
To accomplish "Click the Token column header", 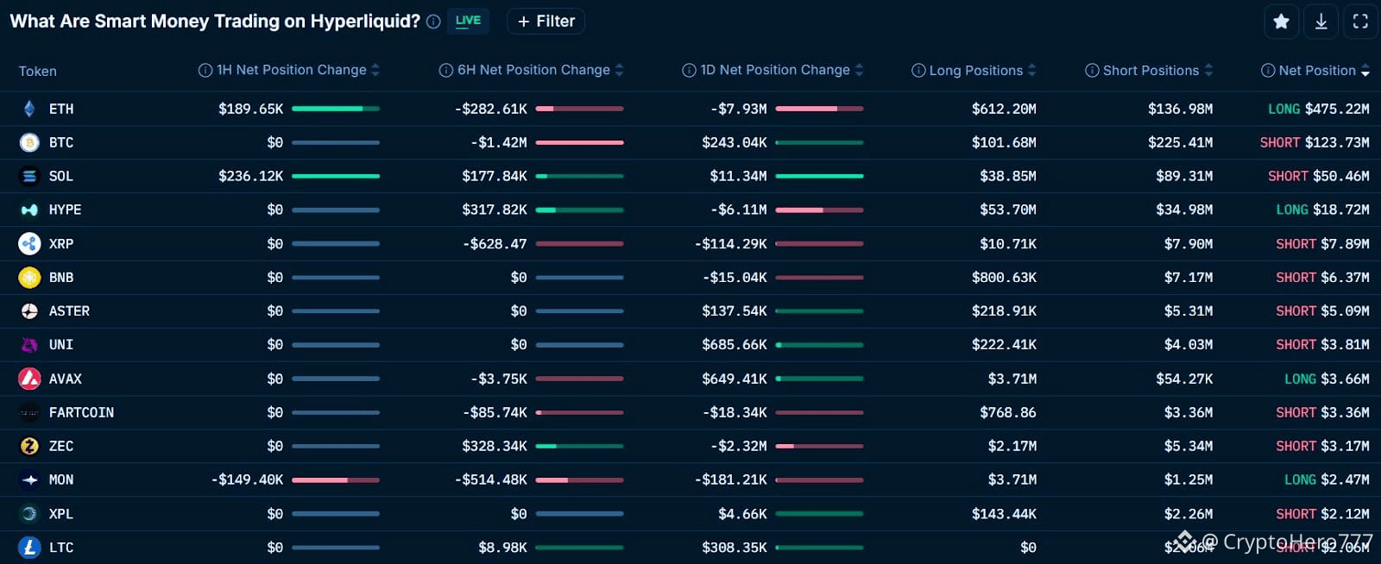I will 38,72.
